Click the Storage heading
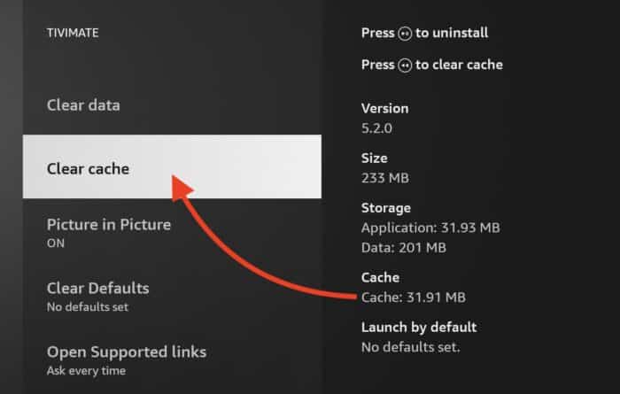Image resolution: width=620 pixels, height=394 pixels. coord(386,208)
